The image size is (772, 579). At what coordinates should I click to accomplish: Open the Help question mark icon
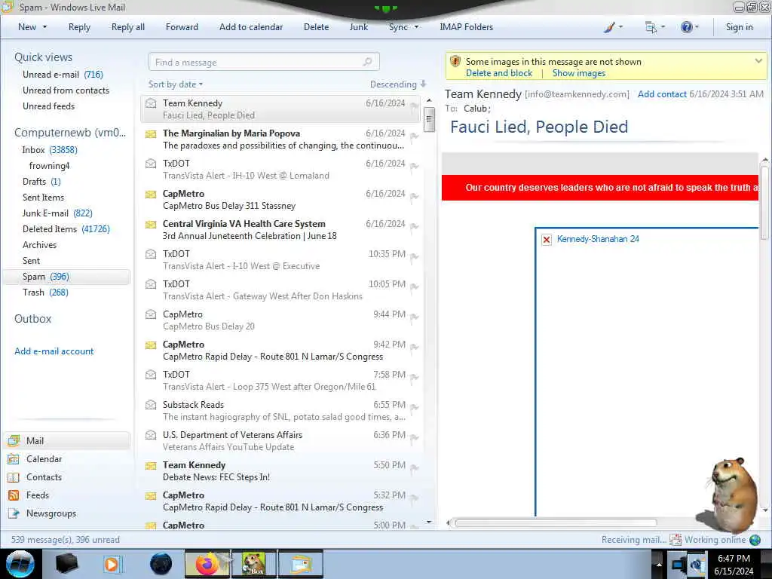coord(686,28)
